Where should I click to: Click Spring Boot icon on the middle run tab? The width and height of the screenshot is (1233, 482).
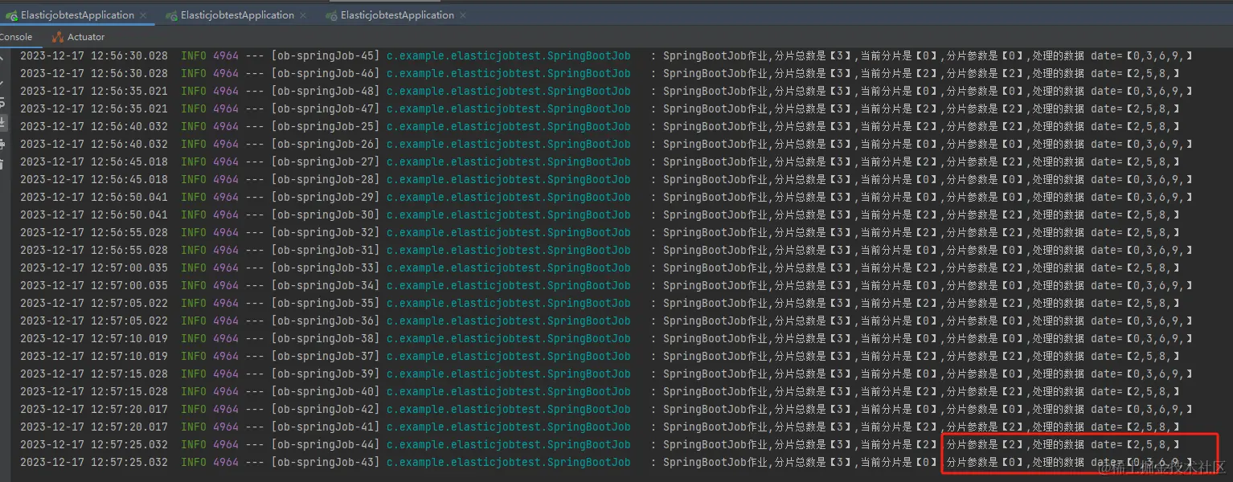[x=171, y=15]
